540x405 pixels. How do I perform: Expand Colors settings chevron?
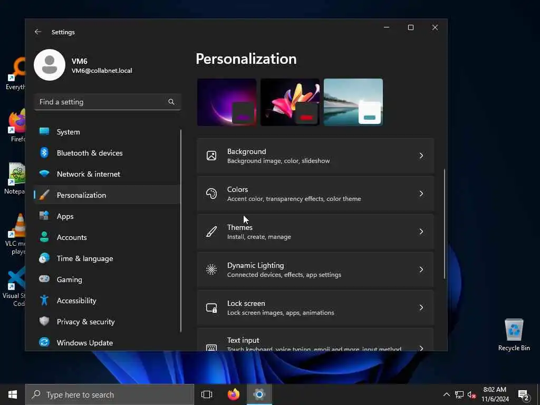421,194
